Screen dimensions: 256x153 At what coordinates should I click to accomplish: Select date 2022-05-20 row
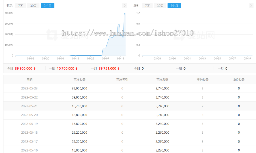[x=130, y=115]
